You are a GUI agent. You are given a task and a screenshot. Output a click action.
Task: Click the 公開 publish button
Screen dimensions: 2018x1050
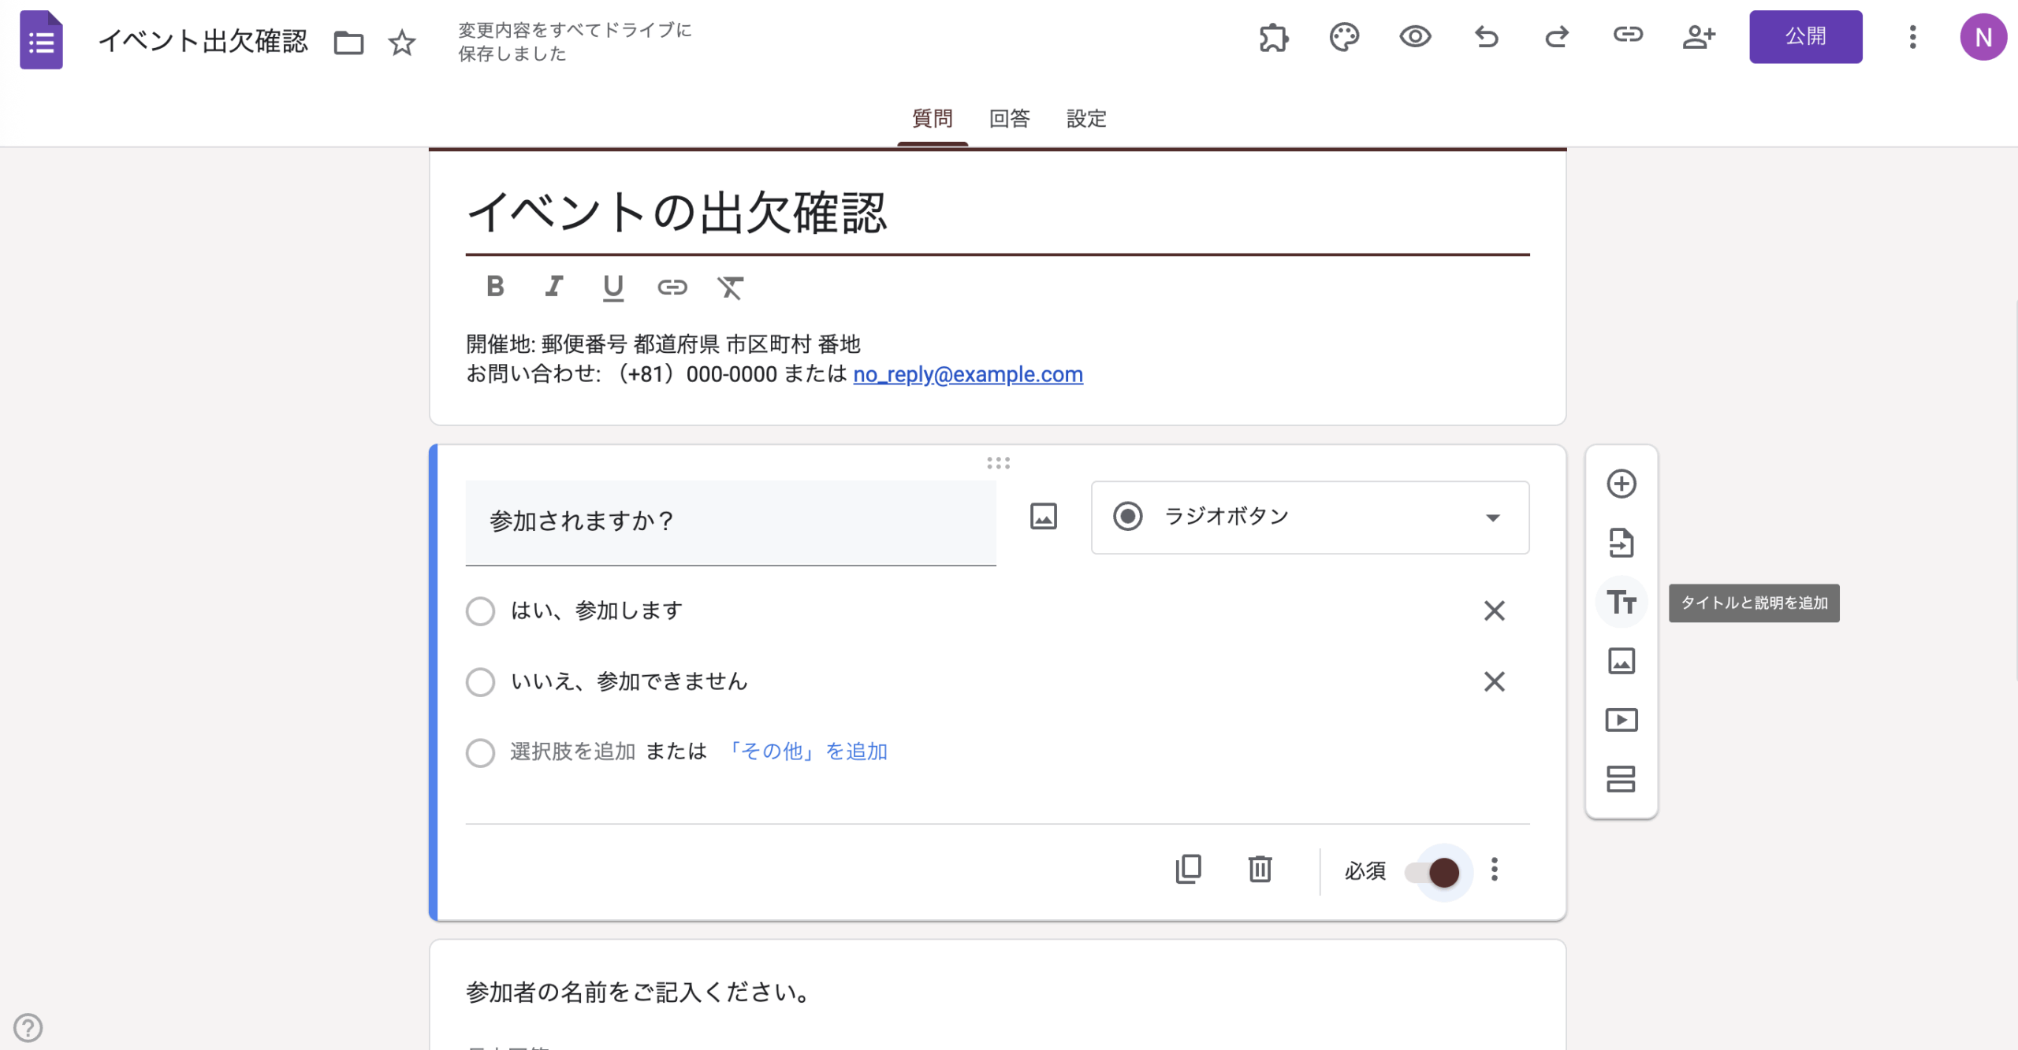[1805, 37]
